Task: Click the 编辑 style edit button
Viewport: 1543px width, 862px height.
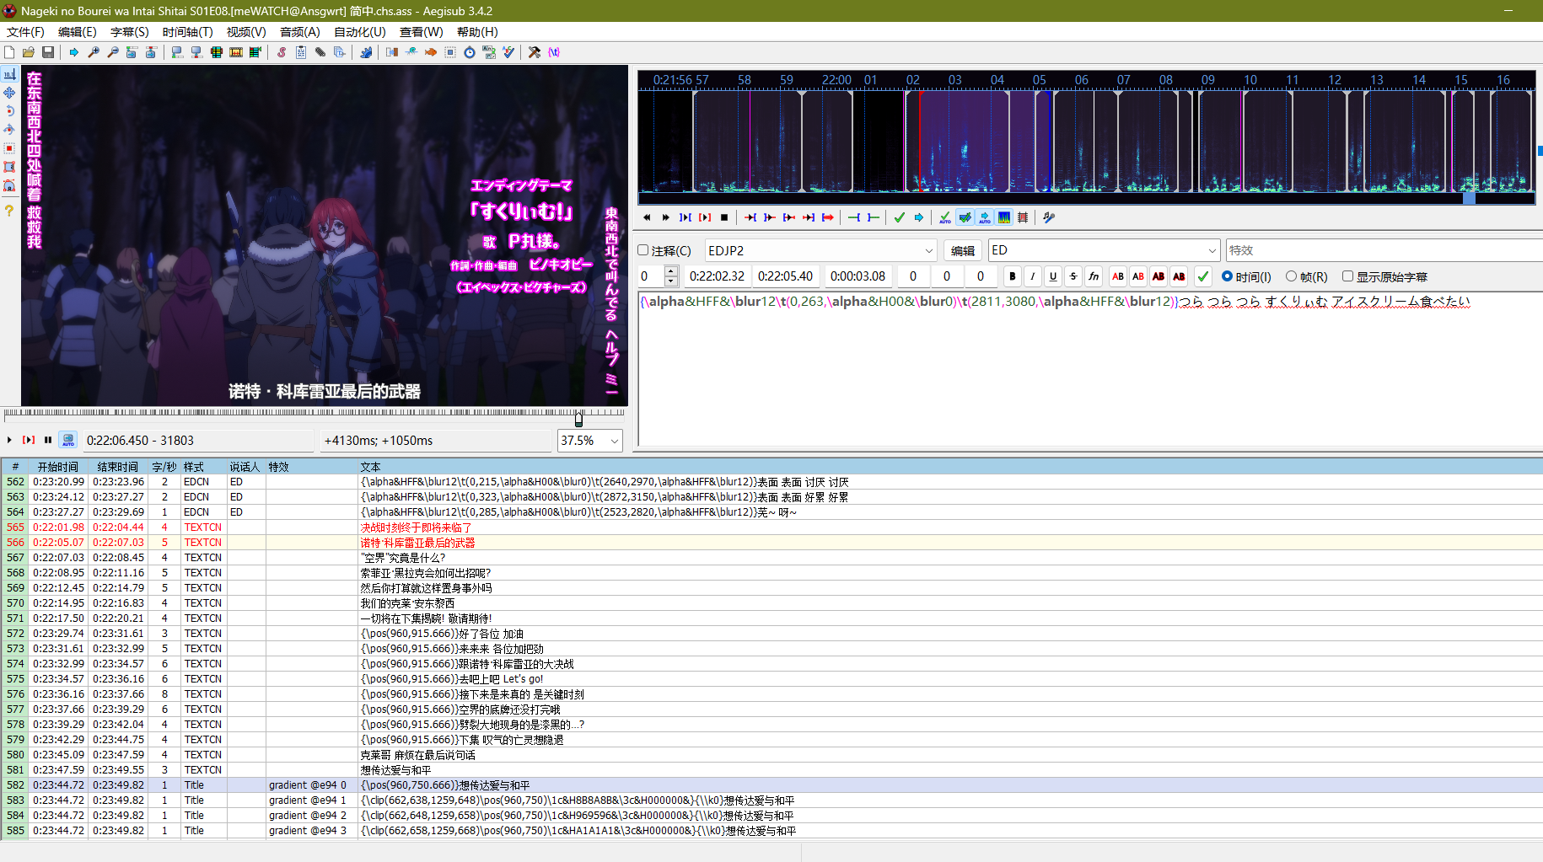Action: click(x=962, y=250)
